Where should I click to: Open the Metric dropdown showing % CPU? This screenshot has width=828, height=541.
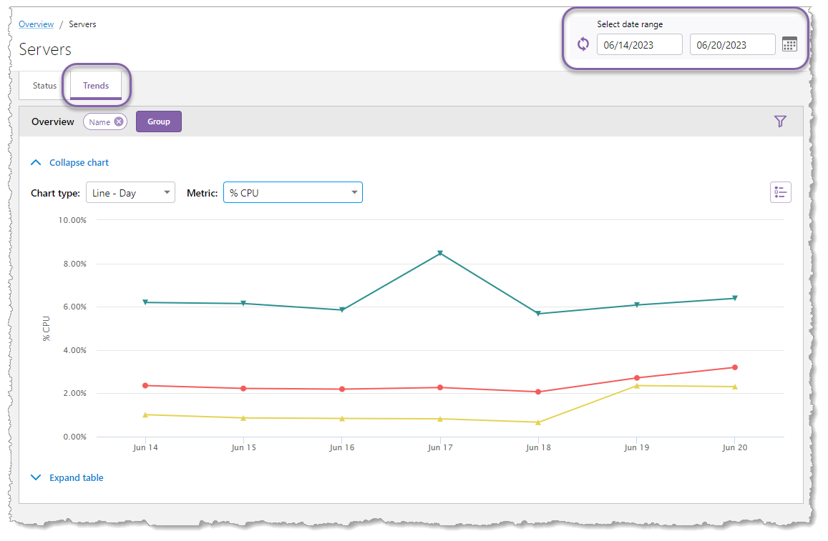point(293,192)
